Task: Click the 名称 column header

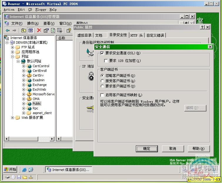Action: pyautogui.click(x=65, y=38)
